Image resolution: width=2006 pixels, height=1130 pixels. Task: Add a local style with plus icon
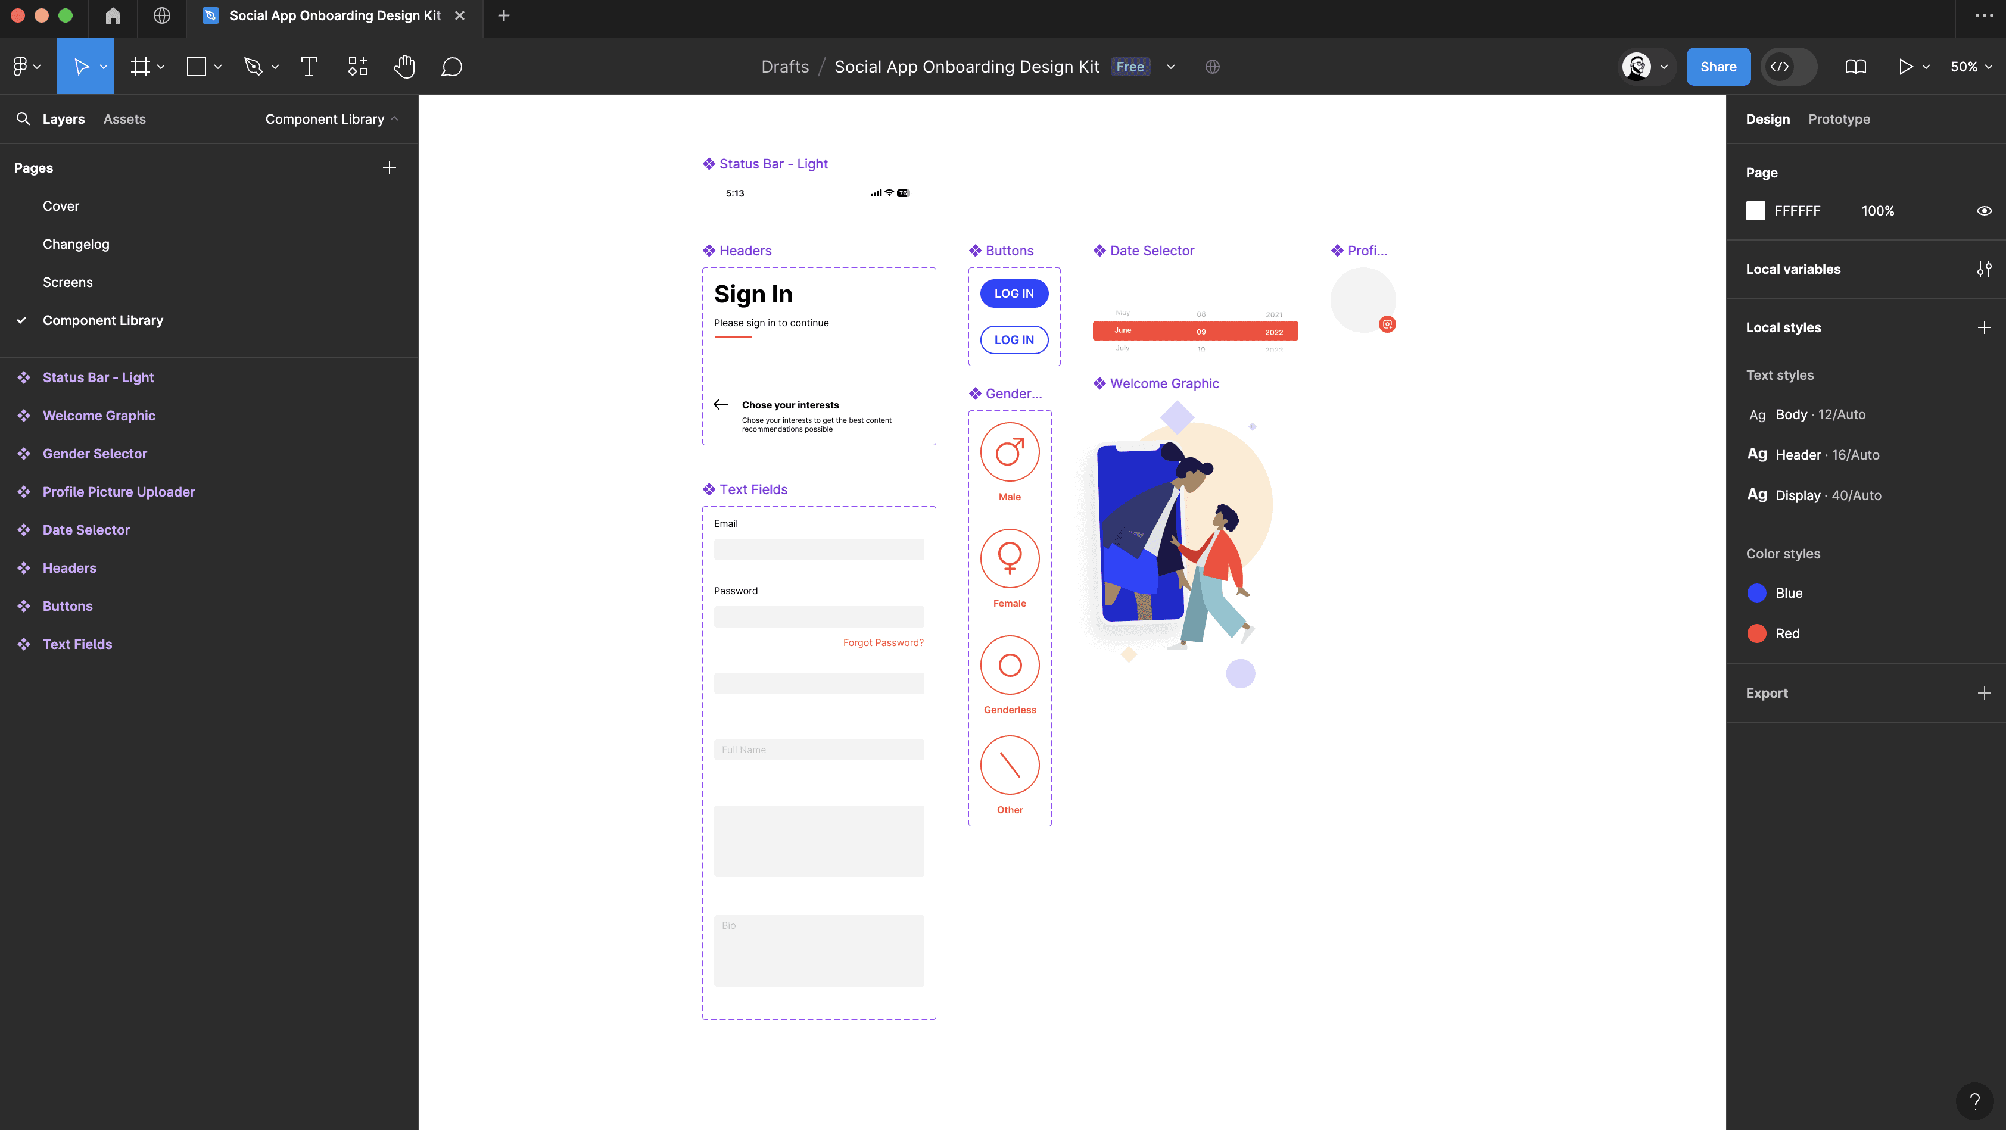1984,327
